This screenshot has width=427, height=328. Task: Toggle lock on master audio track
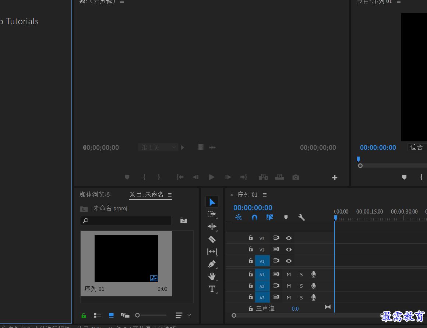point(251,308)
